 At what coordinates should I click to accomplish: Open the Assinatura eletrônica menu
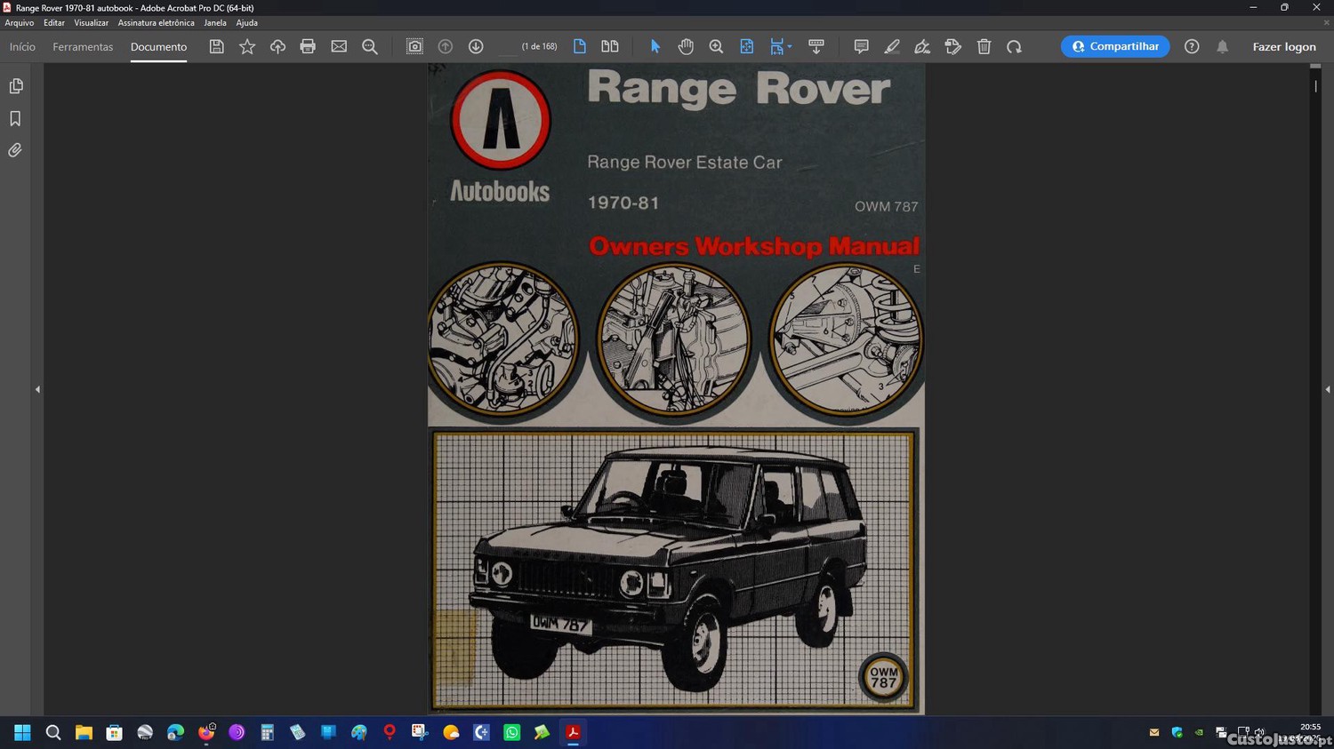click(x=156, y=23)
